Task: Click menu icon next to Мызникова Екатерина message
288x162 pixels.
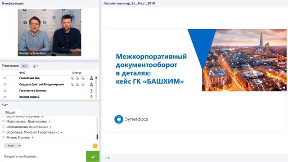Action: (3, 121)
